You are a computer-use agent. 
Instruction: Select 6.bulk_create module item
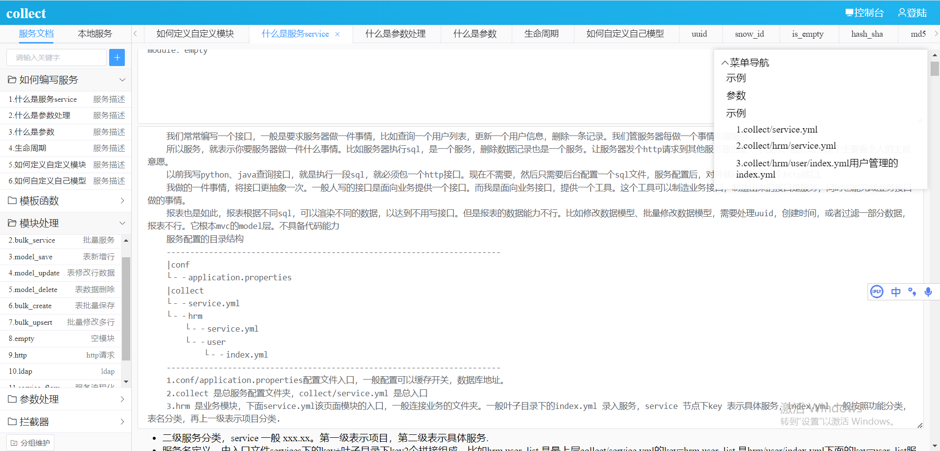(x=61, y=306)
